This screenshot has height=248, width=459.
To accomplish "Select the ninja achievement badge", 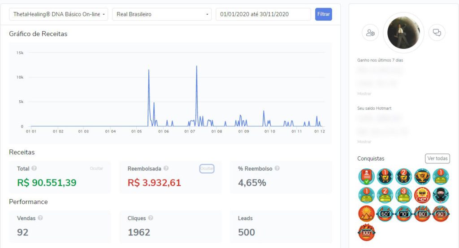I will pyautogui.click(x=440, y=195).
